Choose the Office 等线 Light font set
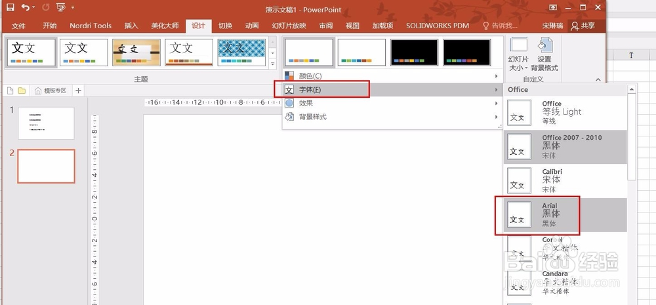The height and width of the screenshot is (305, 656). (x=565, y=113)
